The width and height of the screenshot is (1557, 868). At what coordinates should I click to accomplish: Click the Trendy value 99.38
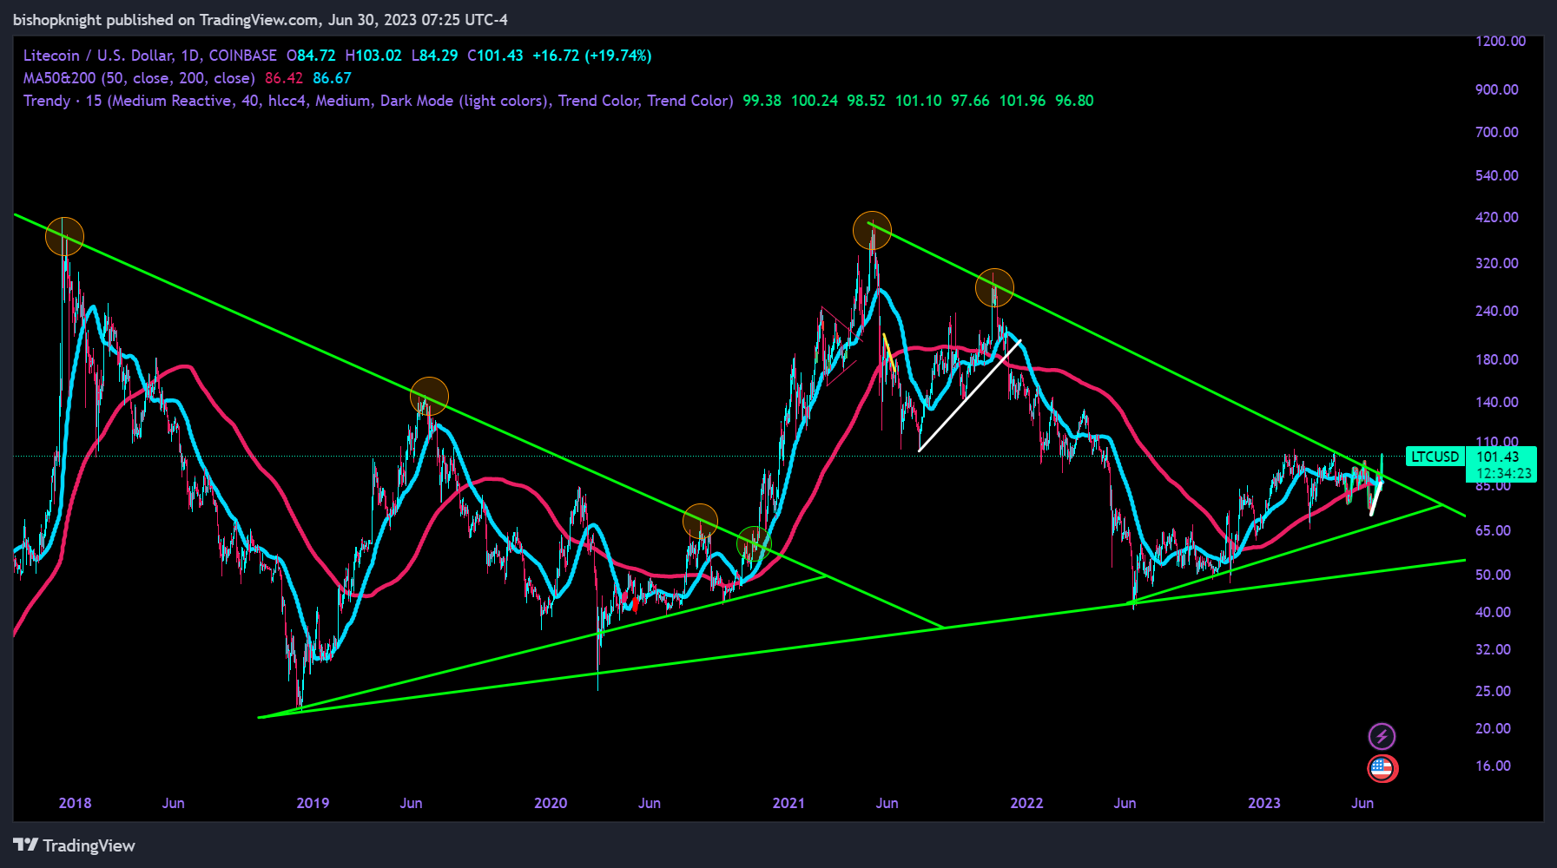[762, 101]
